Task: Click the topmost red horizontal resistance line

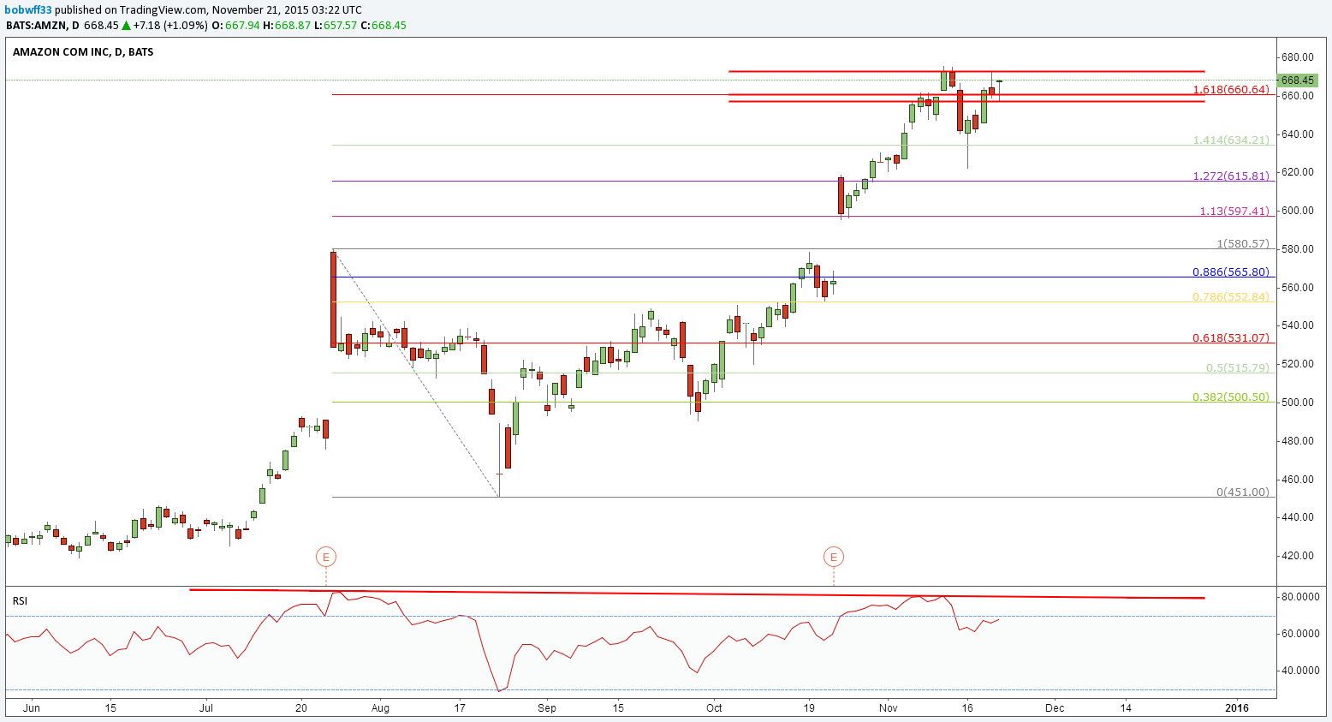Action: [966, 71]
